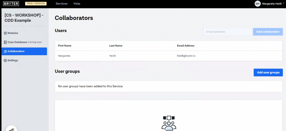
Task: Select the Collaborators sidebar item
Action: [x=24, y=51]
